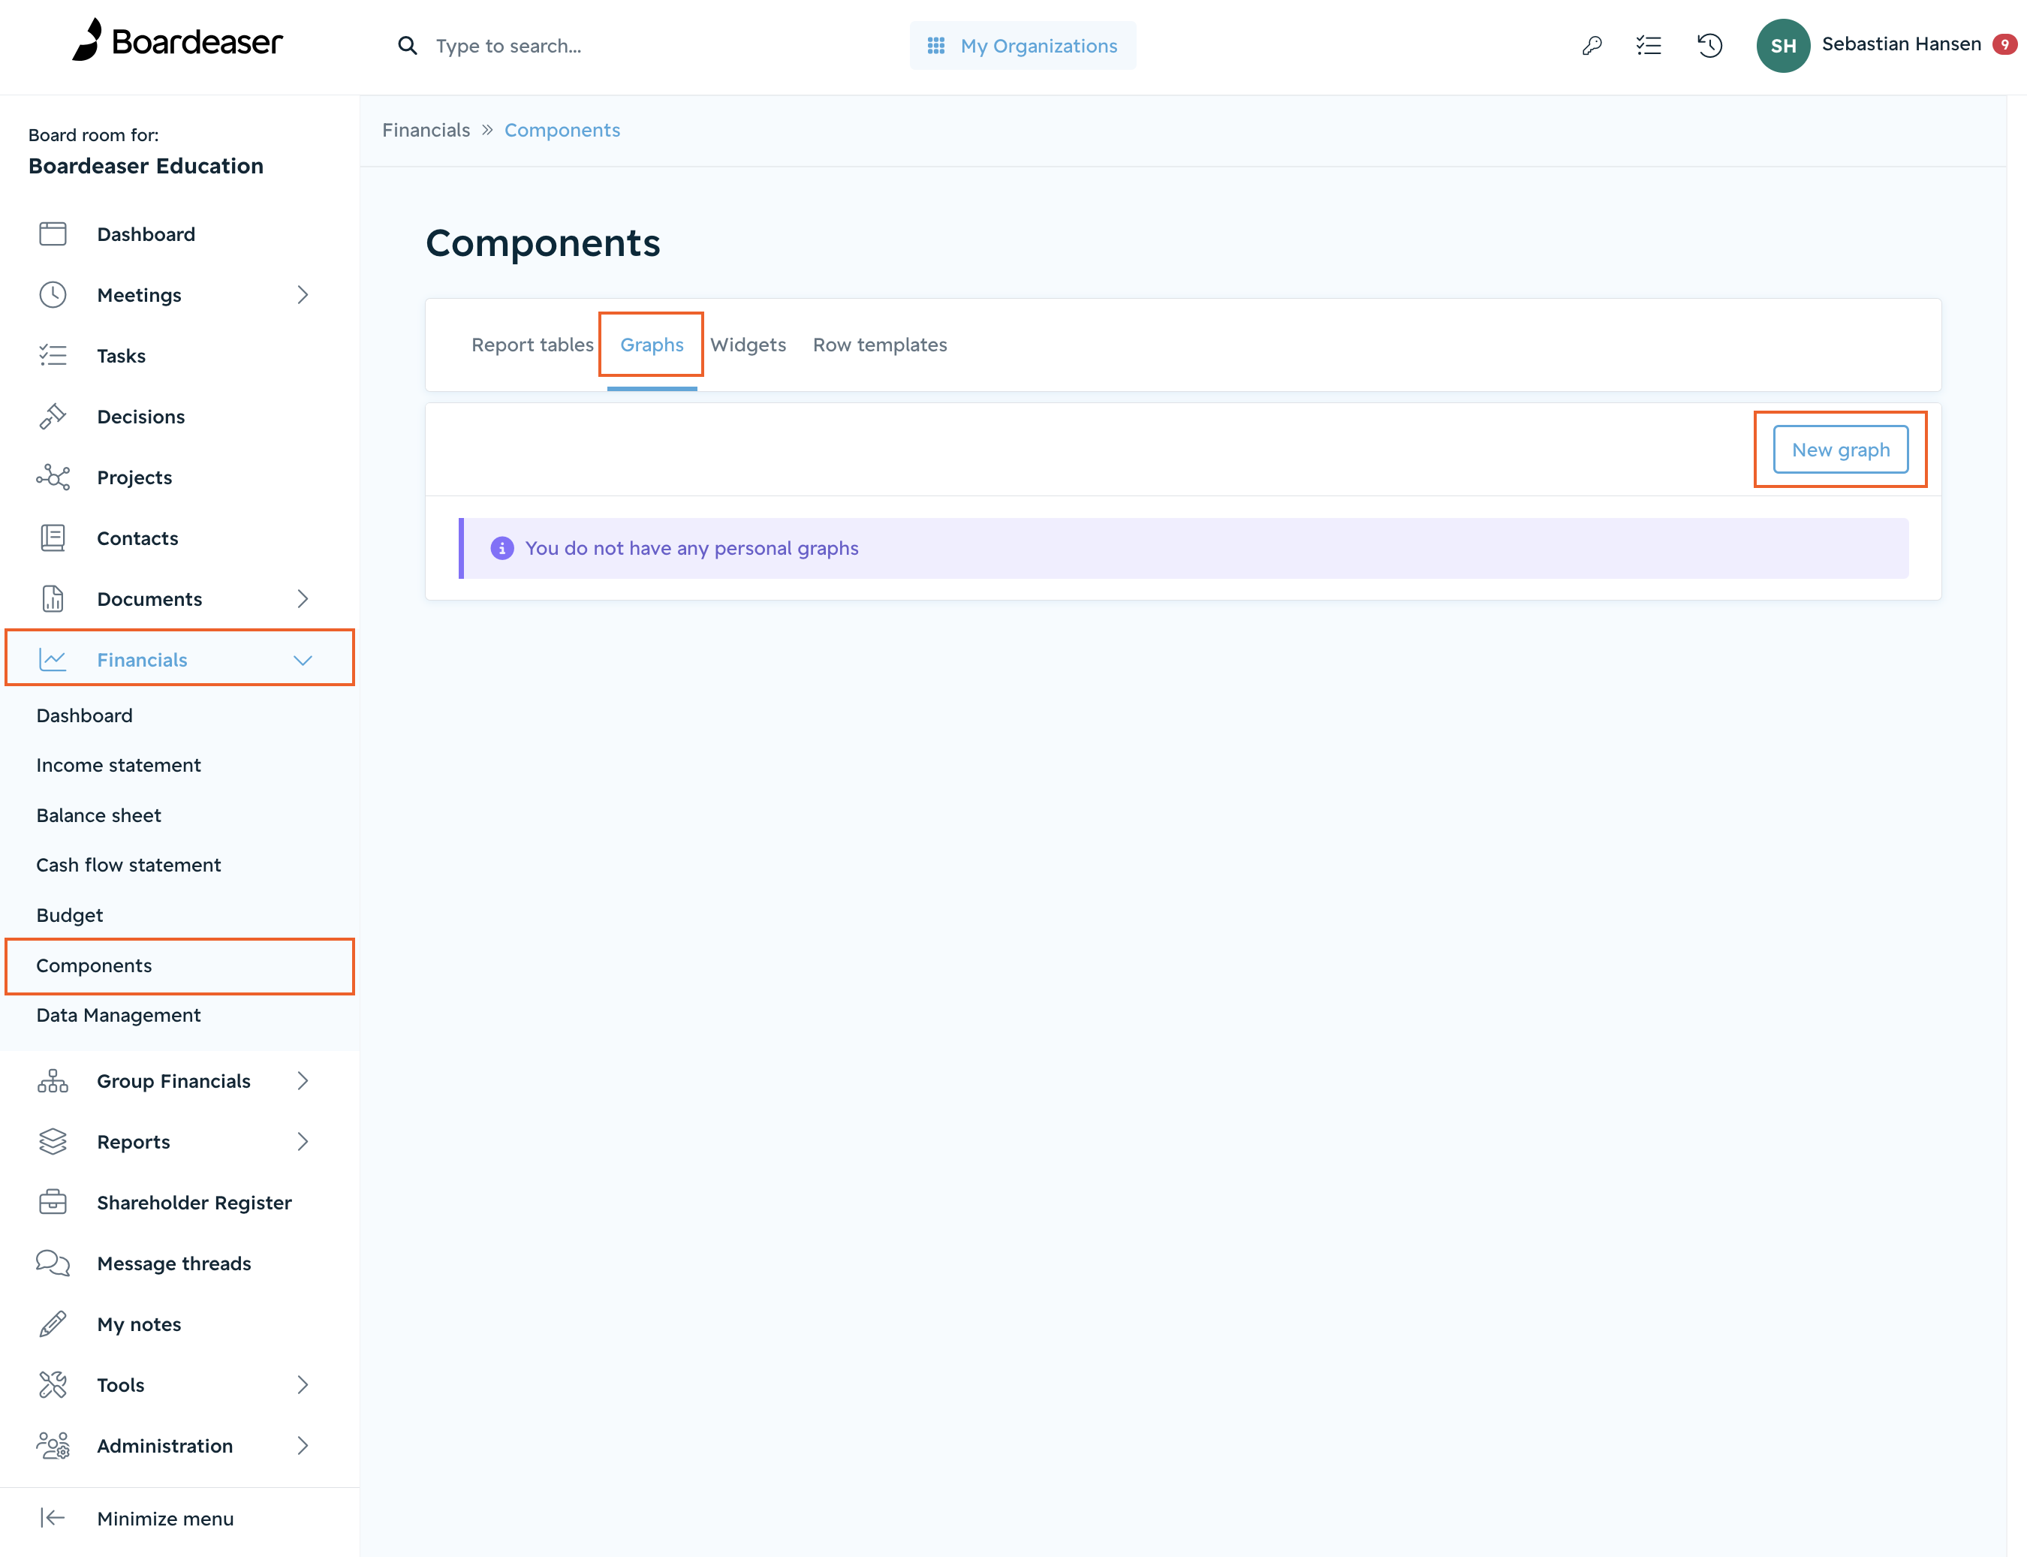The height and width of the screenshot is (1557, 2027).
Task: Click the Dashboard sidebar icon
Action: tap(53, 233)
